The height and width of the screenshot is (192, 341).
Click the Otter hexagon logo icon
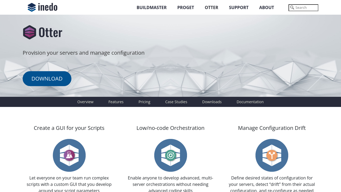(x=30, y=32)
